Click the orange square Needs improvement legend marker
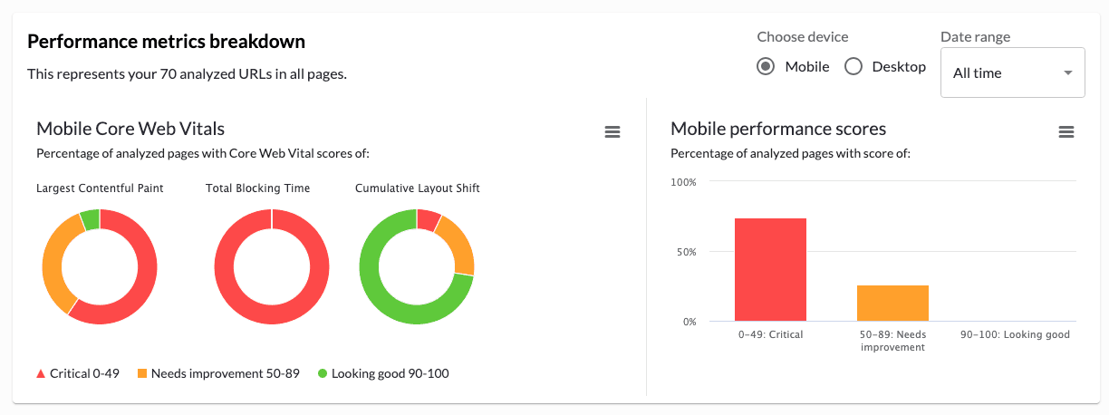The height and width of the screenshot is (415, 1109). point(142,373)
